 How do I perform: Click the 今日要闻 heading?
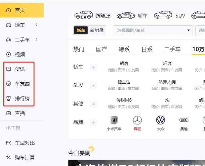point(79,153)
